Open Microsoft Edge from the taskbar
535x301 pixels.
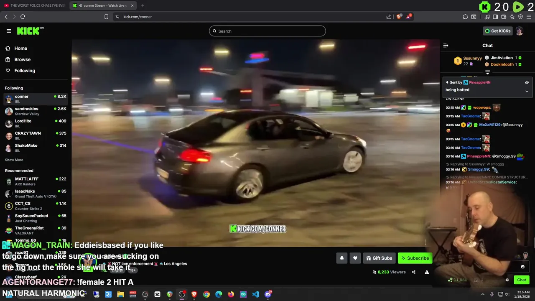219,294
